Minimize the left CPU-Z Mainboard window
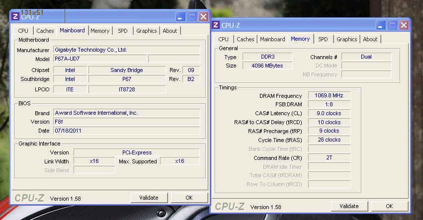 [x=181, y=17]
